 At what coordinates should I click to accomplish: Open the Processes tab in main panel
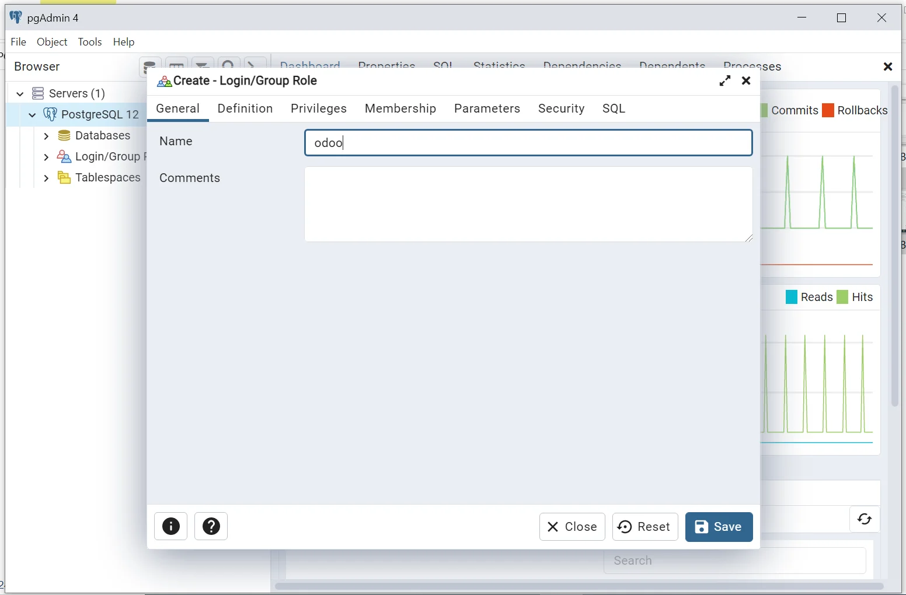(752, 66)
